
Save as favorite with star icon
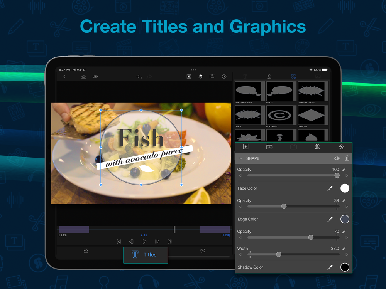[x=341, y=147]
